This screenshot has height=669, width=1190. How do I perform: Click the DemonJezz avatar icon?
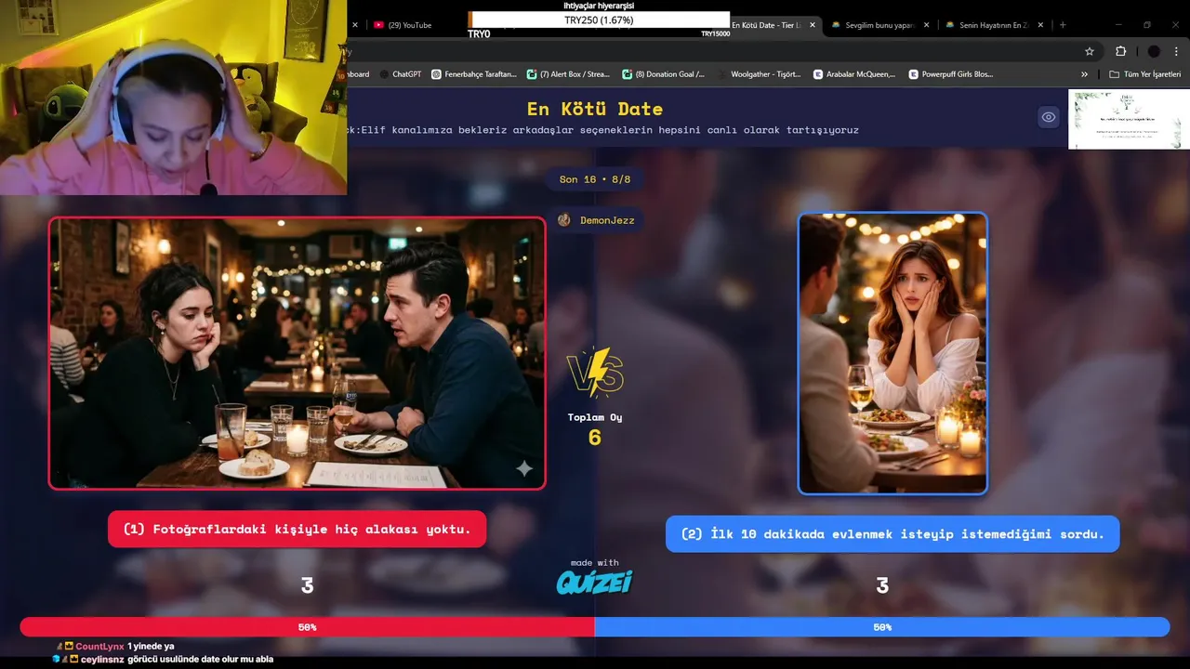[564, 220]
